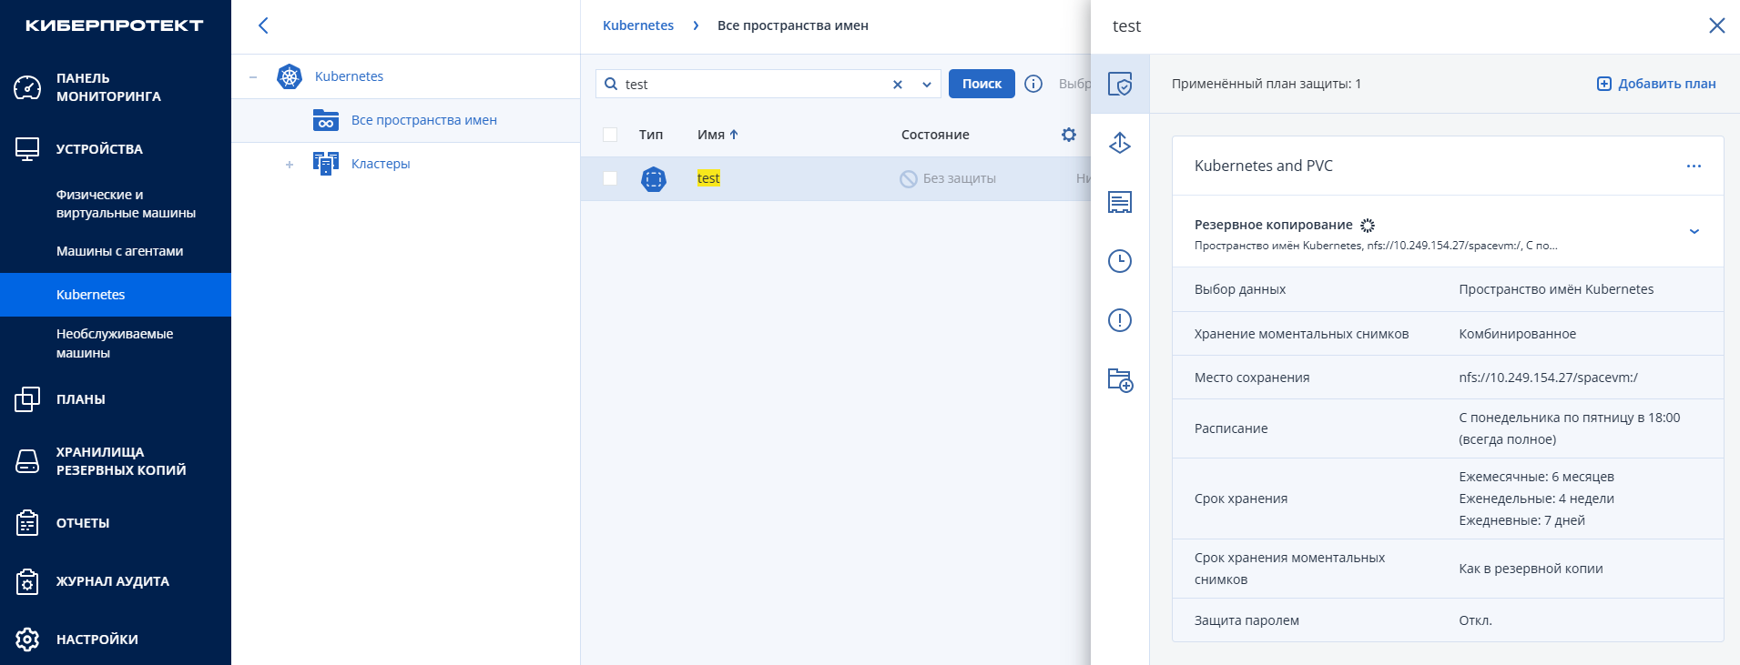Image resolution: width=1740 pixels, height=665 pixels.
Task: Click the namespace type icon in test row
Action: 654,179
